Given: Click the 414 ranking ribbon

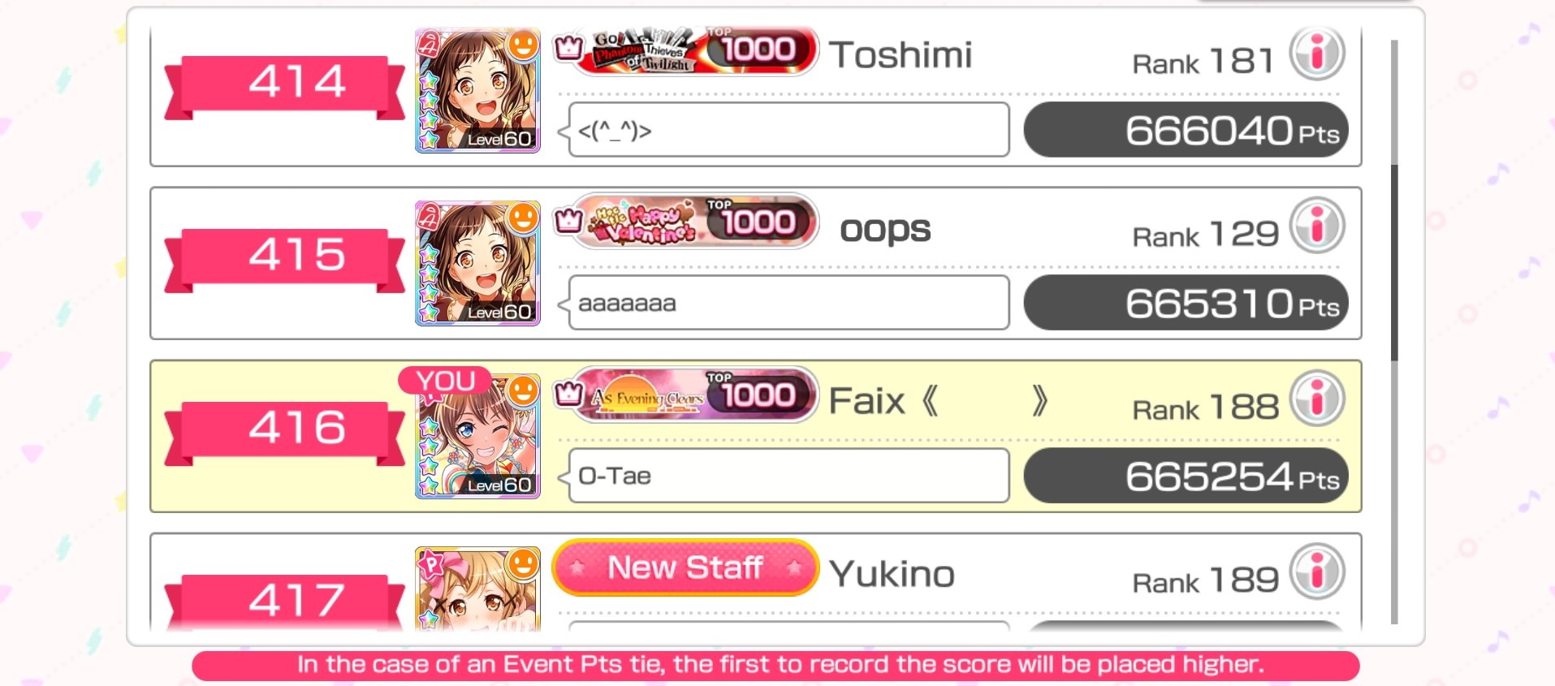Looking at the screenshot, I should [x=284, y=85].
